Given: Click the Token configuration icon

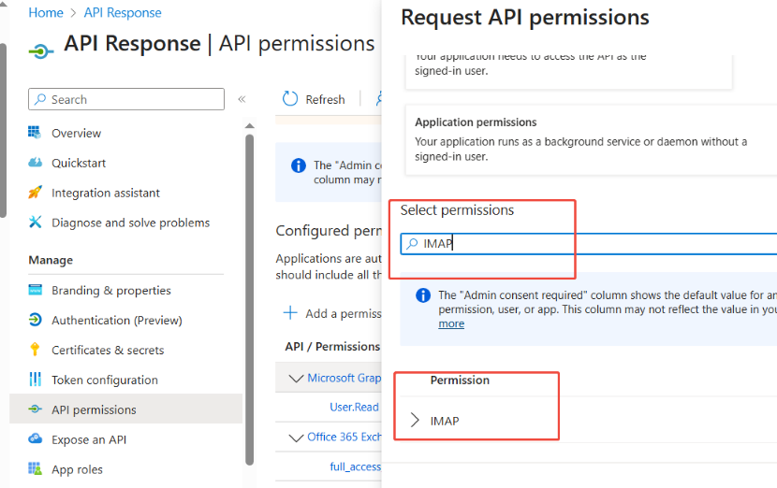Looking at the screenshot, I should (x=36, y=380).
